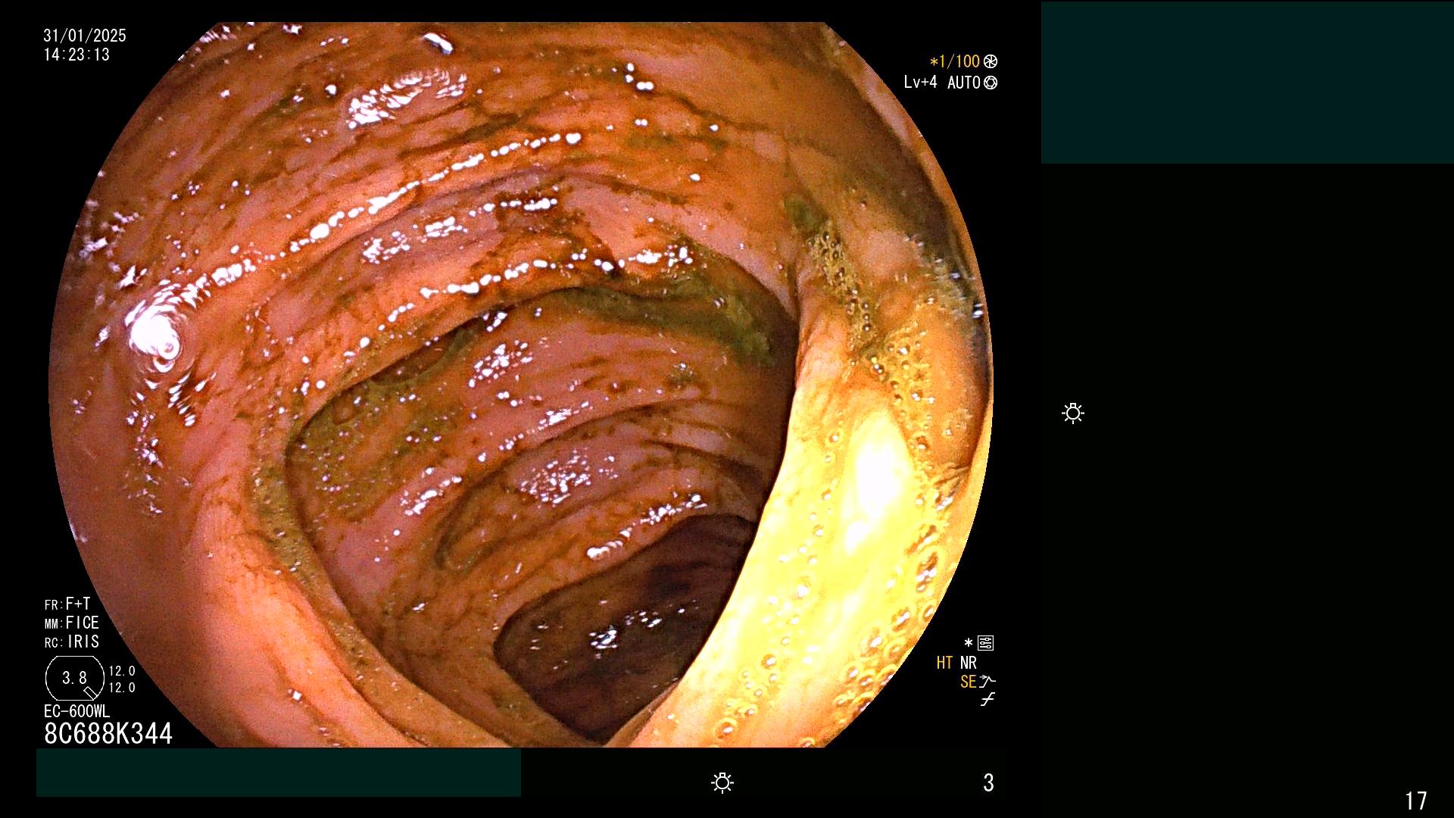Click the number 17 at bottom right
Viewport: 1454px width, 818px height.
tap(1416, 801)
